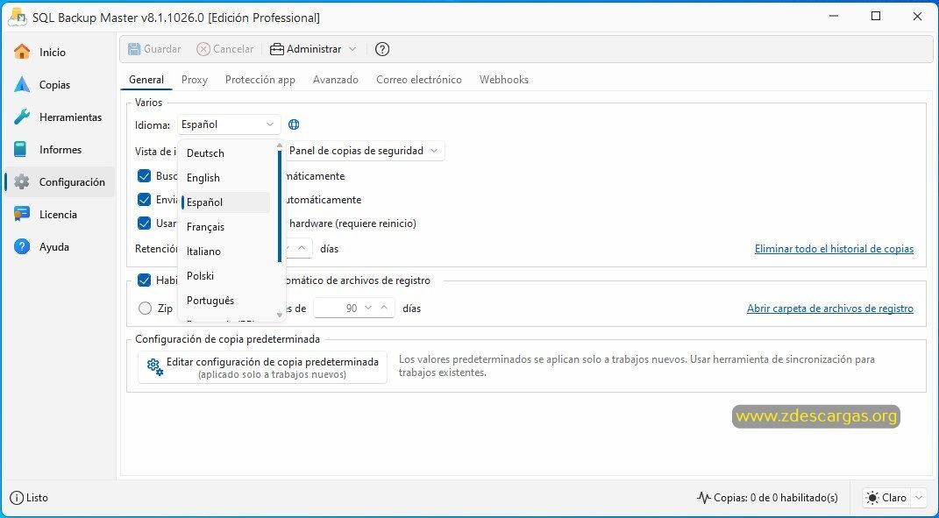Screen dimensions: 939x518
Task: Select the Configuración gear icon
Action: click(22, 181)
